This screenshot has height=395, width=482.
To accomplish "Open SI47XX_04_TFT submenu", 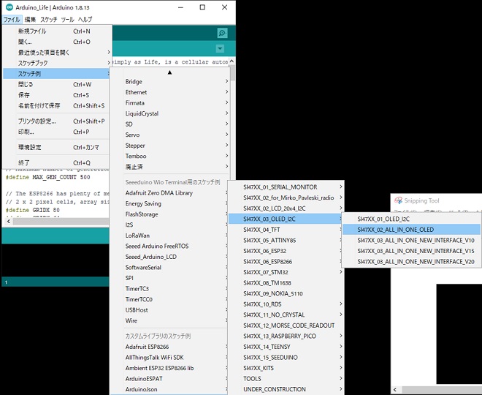I will pyautogui.click(x=286, y=230).
